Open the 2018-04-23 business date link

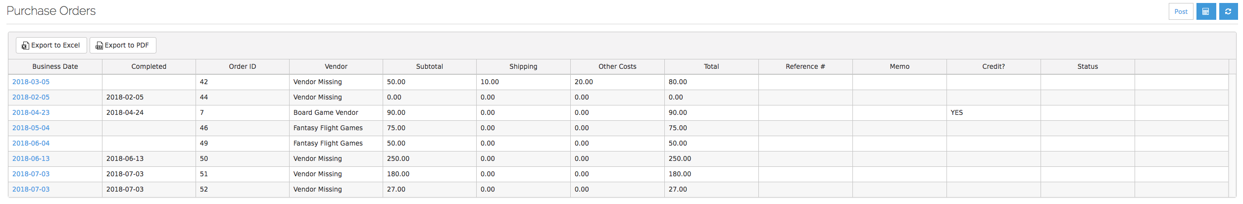coord(31,112)
